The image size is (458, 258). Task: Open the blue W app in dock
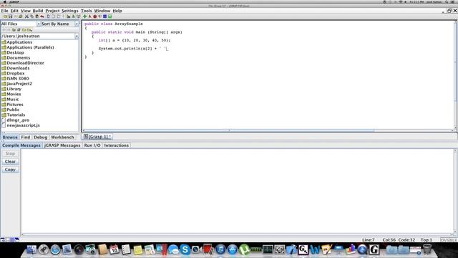coord(315,249)
